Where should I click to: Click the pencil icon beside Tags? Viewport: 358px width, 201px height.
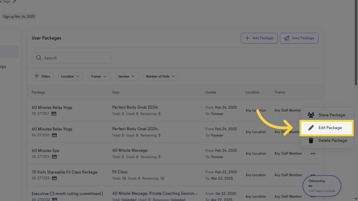tap(14, 2)
